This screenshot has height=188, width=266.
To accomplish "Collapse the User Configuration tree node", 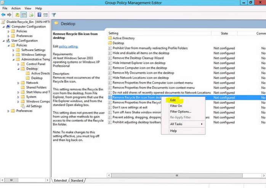I will pos(4,40).
